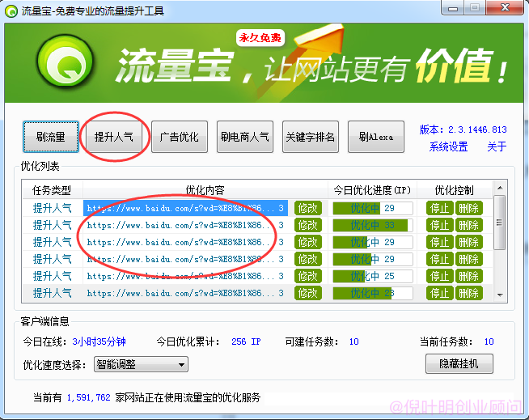Click the 今日优化进度(IP) column header
Screen dimensions: 529x420
pos(372,190)
